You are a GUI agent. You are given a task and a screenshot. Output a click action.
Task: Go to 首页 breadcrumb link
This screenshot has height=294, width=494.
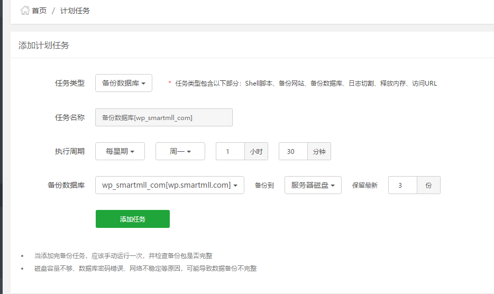tap(39, 11)
